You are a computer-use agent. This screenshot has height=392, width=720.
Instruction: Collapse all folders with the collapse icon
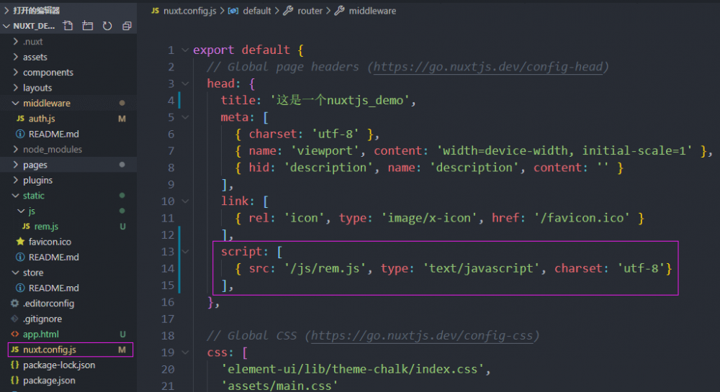click(x=127, y=26)
